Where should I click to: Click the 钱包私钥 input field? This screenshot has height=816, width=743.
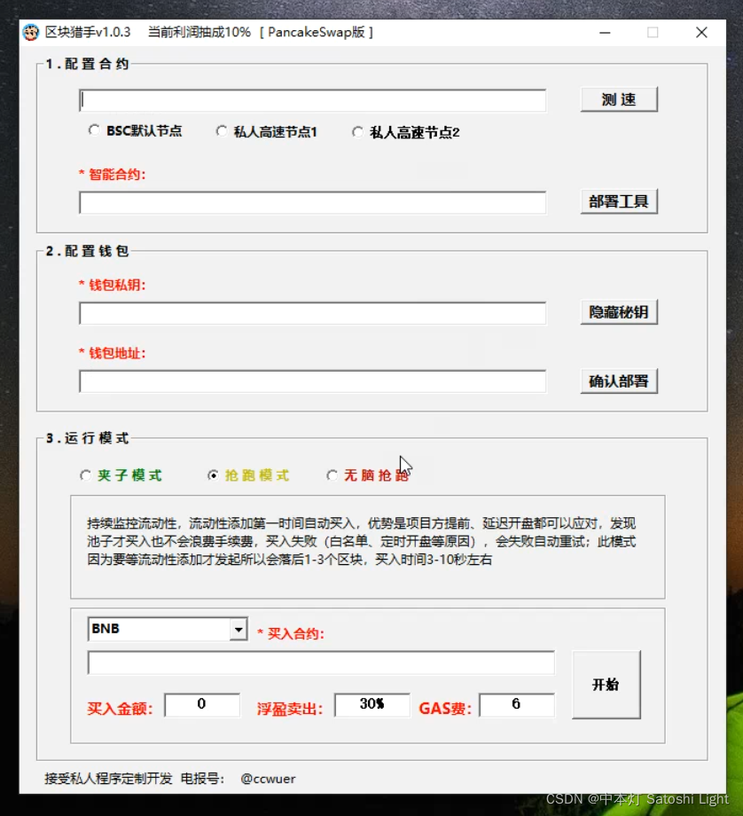point(313,313)
